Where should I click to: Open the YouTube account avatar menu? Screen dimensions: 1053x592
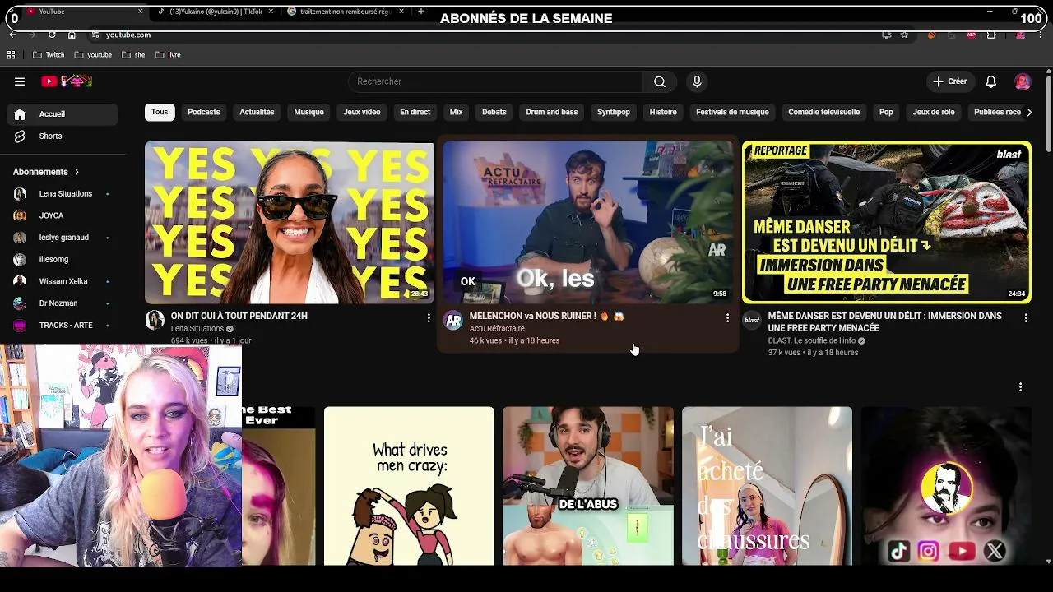click(x=1023, y=81)
